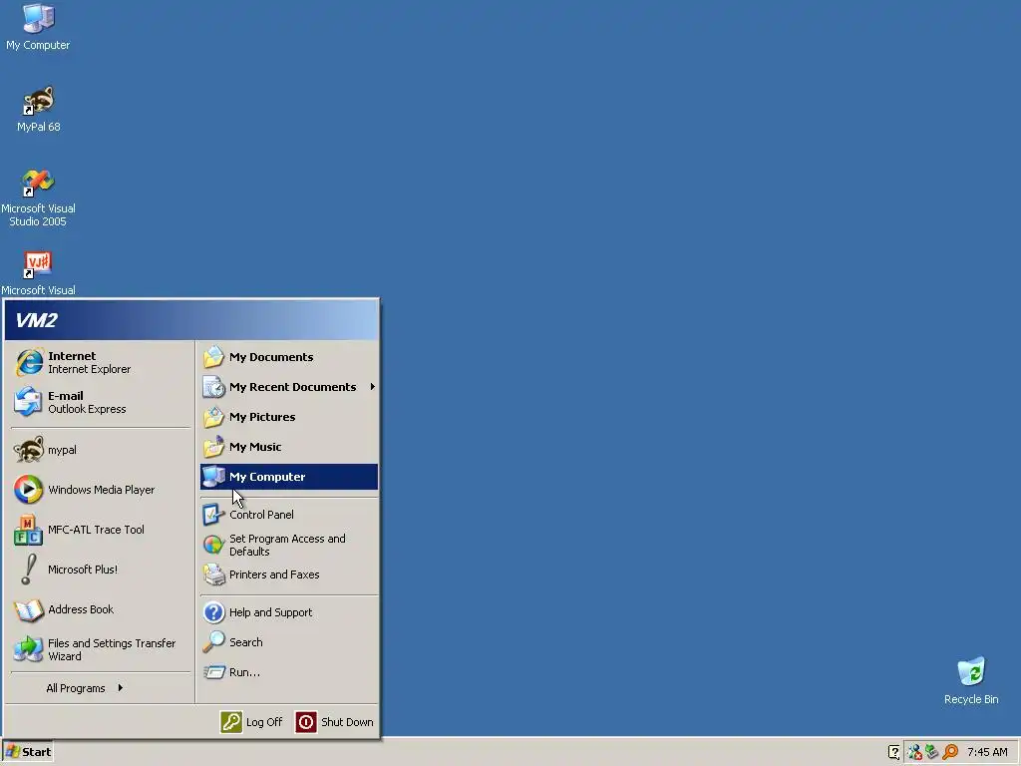Click the Start button
1021x766 pixels.
coord(27,752)
